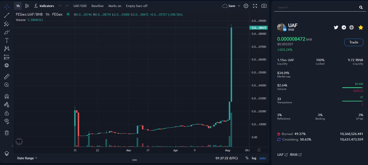Open the UAF Twitter page
368x165 pixels.
coord(336,27)
